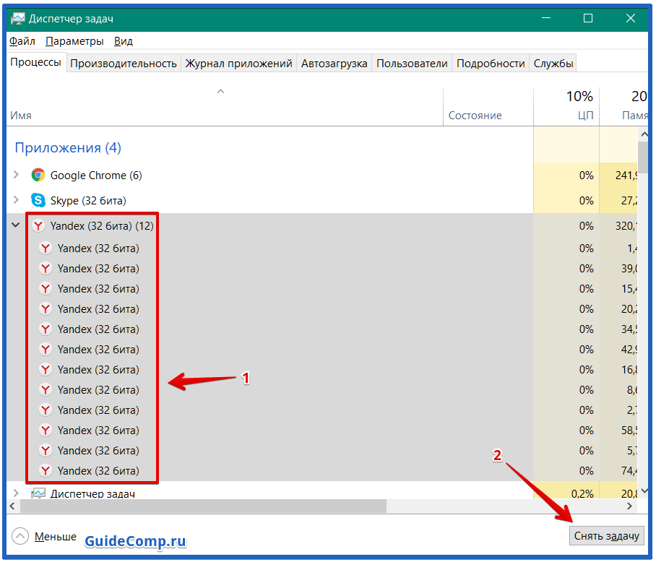Open the Журнал приложений tab

pos(238,63)
